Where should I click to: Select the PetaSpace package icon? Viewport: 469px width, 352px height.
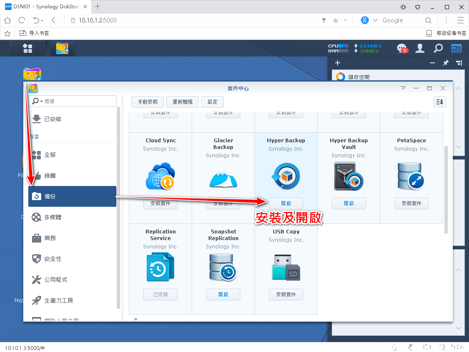pyautogui.click(x=411, y=176)
